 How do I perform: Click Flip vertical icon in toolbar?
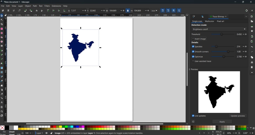[x=42, y=10]
